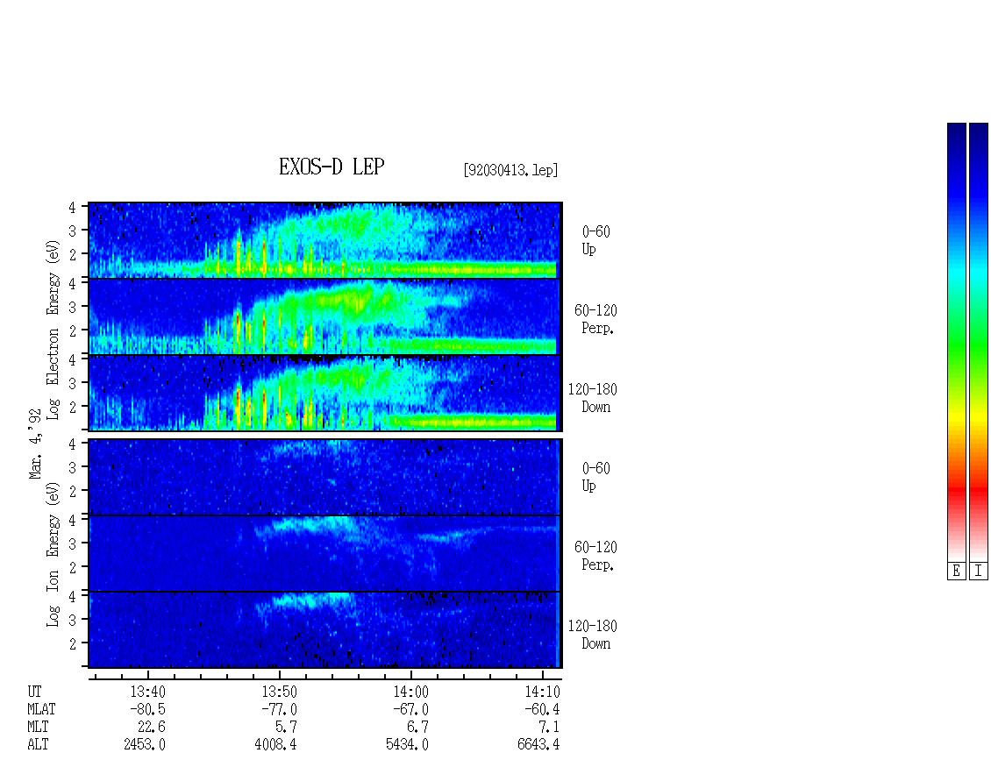Click the 13:50 UT time value
Viewport: 991px width, 767px height.
280,692
